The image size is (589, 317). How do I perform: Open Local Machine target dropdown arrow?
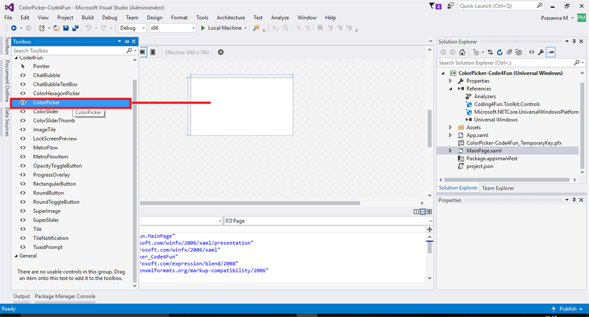point(245,28)
